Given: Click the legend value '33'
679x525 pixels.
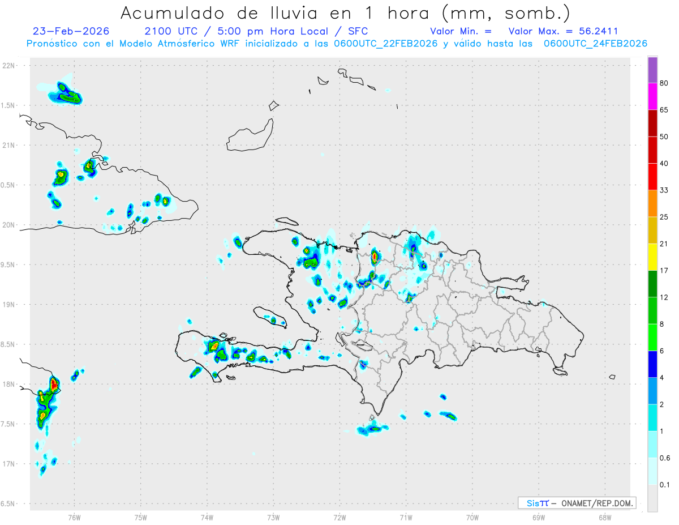Looking at the screenshot, I should [664, 190].
